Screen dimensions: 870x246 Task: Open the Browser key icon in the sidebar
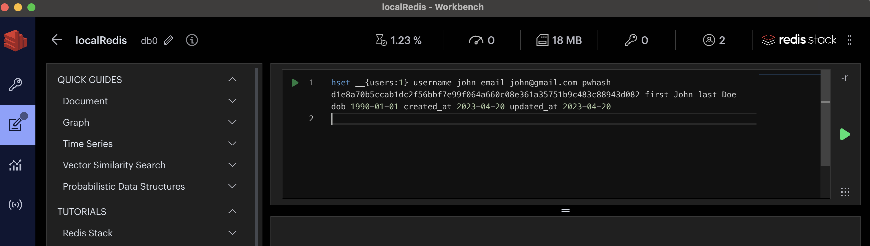point(15,85)
